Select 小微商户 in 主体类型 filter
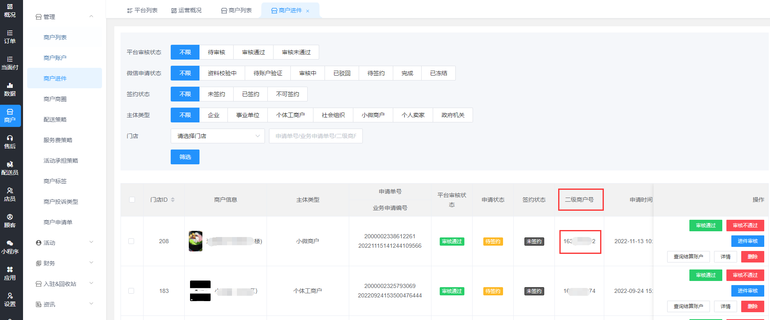Image resolution: width=770 pixels, height=320 pixels. coord(373,115)
